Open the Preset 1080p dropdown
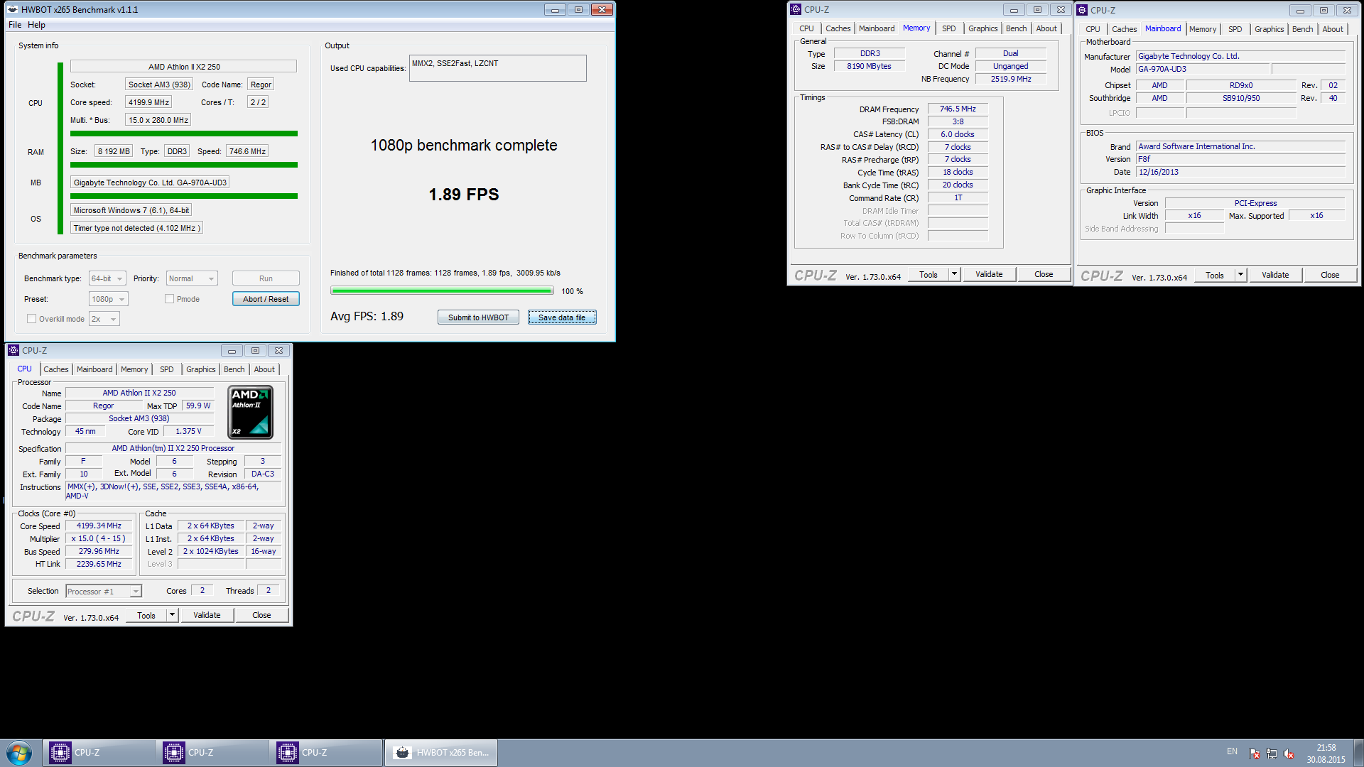The height and width of the screenshot is (767, 1364). (x=109, y=299)
